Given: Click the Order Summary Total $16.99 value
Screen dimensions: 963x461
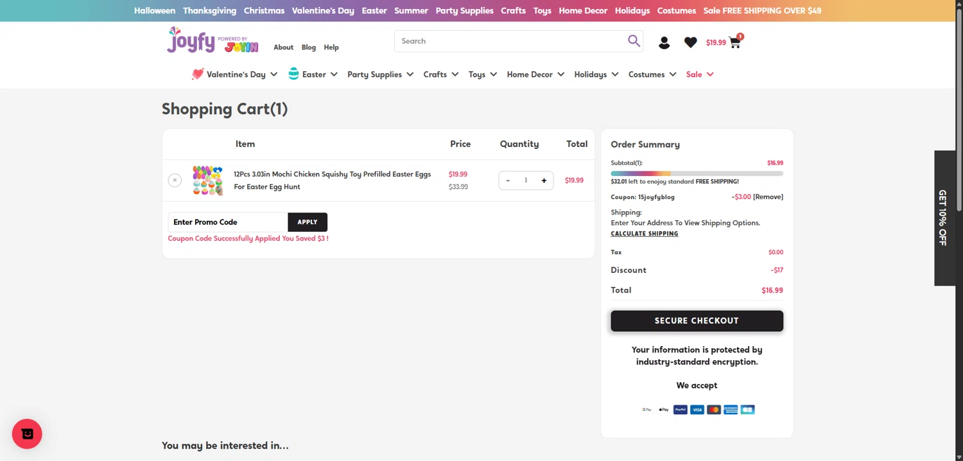Looking at the screenshot, I should pyautogui.click(x=772, y=290).
